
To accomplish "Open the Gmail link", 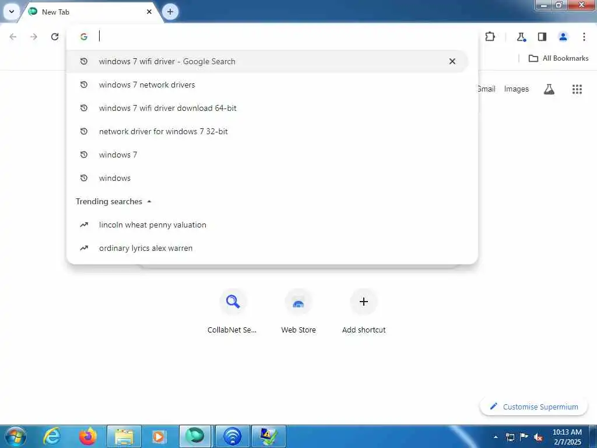I will 486,89.
